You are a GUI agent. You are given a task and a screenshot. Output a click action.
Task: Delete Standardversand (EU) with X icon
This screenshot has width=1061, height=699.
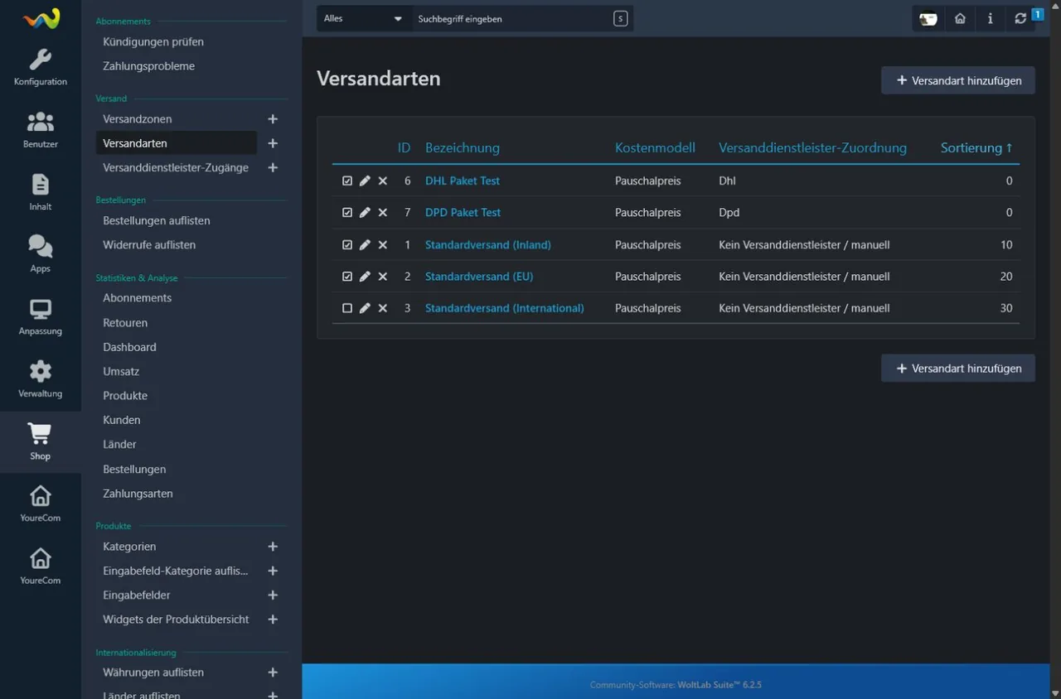383,277
